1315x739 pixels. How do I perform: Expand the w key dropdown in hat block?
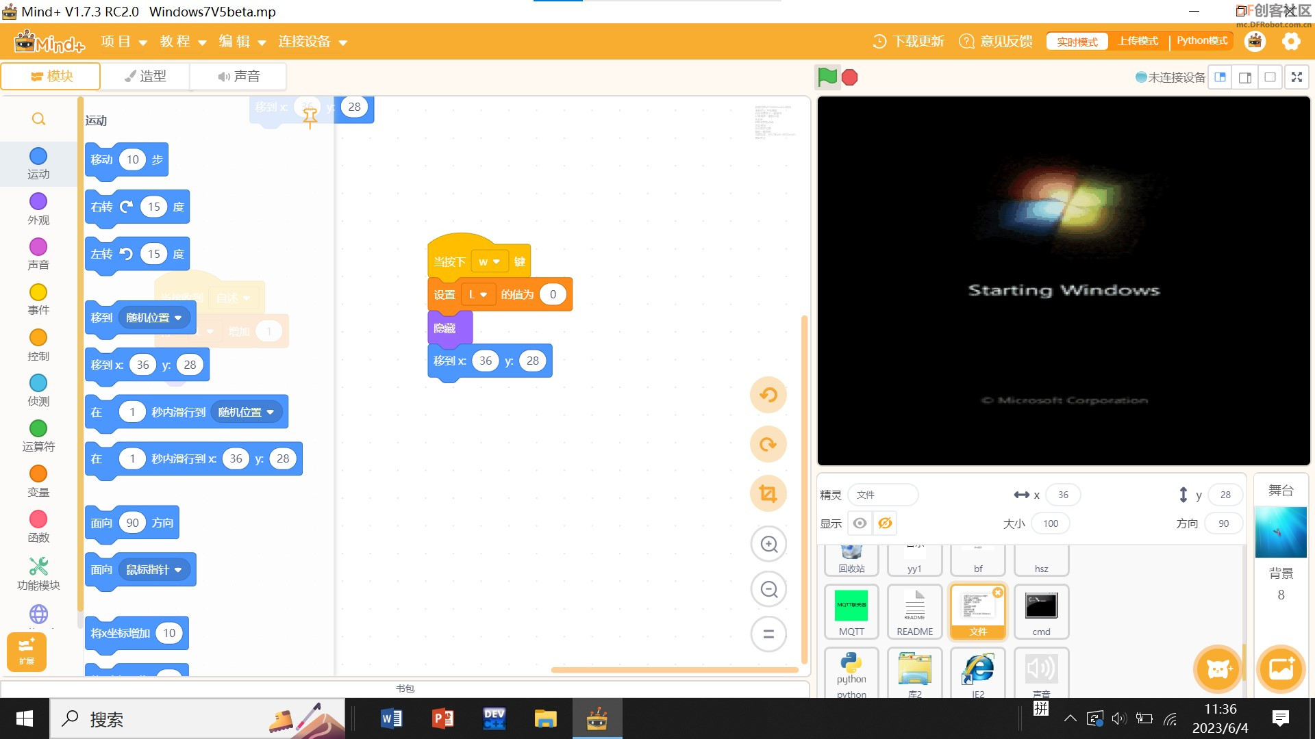pyautogui.click(x=489, y=261)
